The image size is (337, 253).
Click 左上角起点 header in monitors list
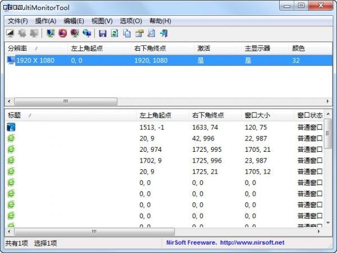point(99,48)
